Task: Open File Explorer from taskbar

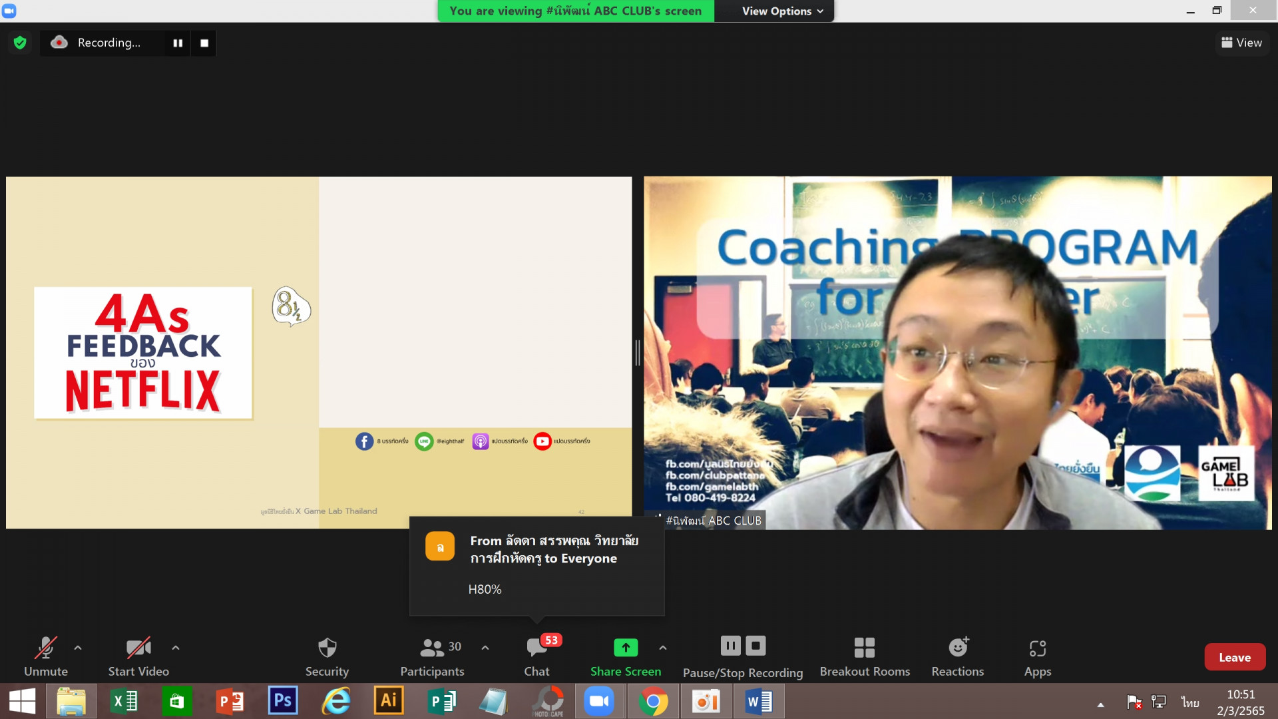Action: pos(71,701)
